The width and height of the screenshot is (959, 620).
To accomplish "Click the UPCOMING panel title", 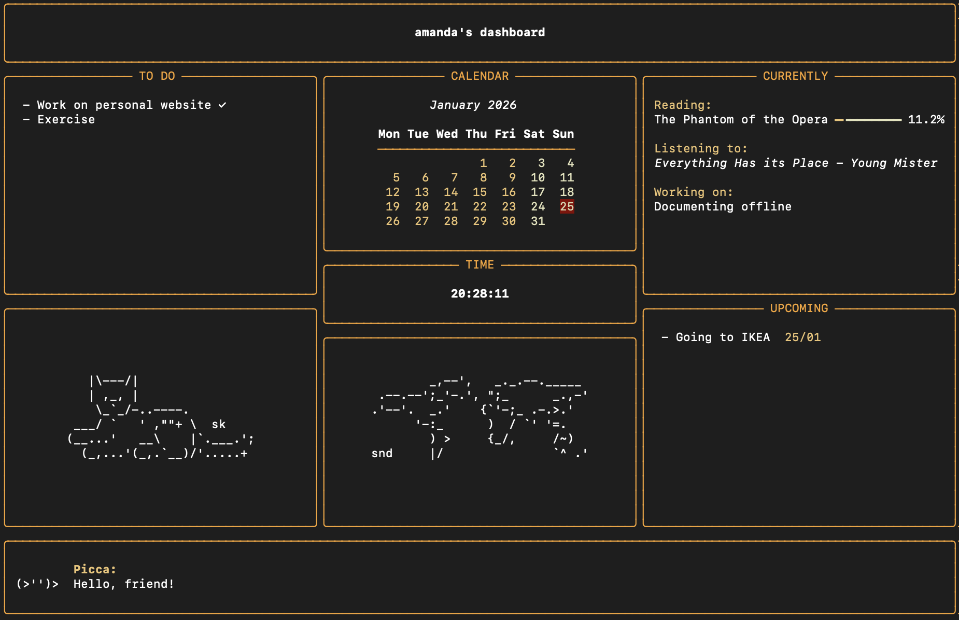I will coord(799,308).
